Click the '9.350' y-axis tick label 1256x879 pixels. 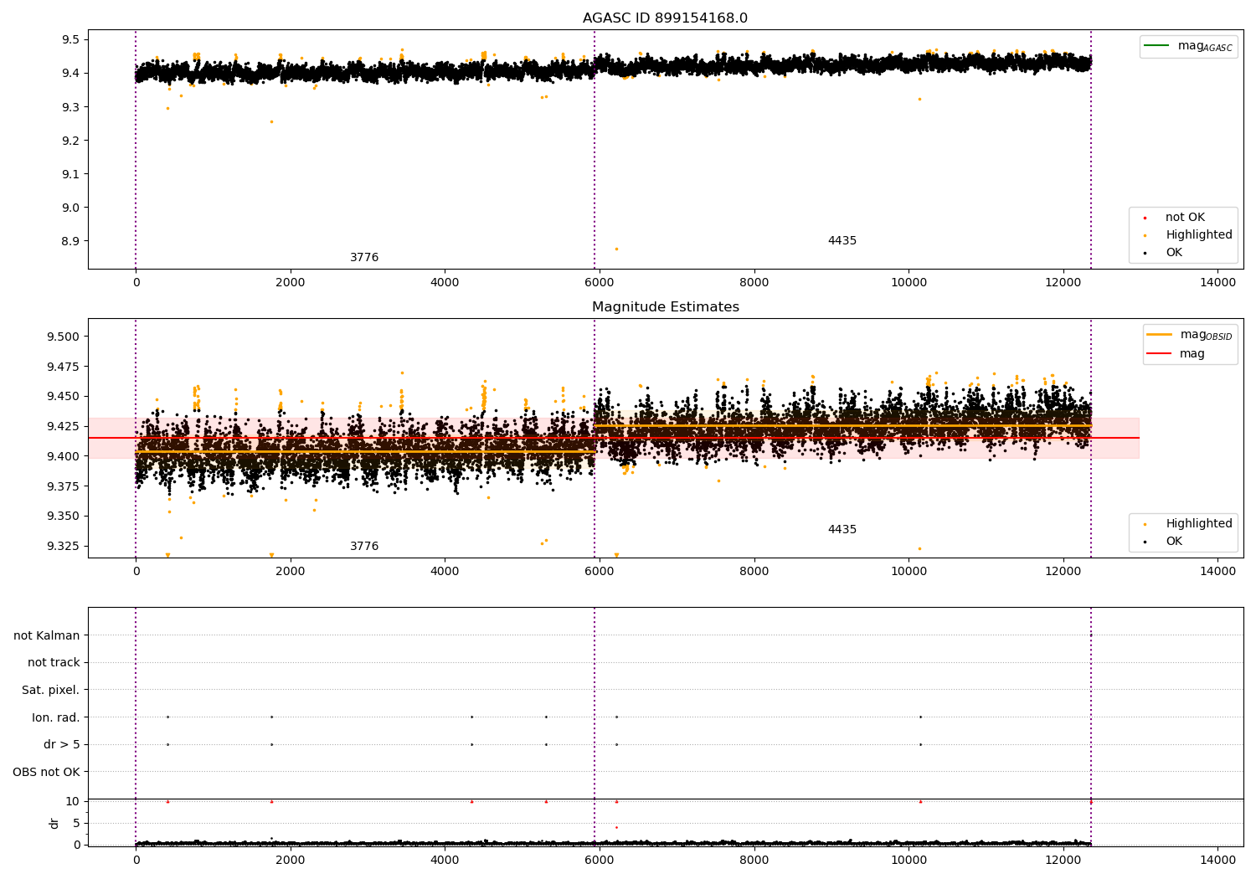click(x=64, y=516)
